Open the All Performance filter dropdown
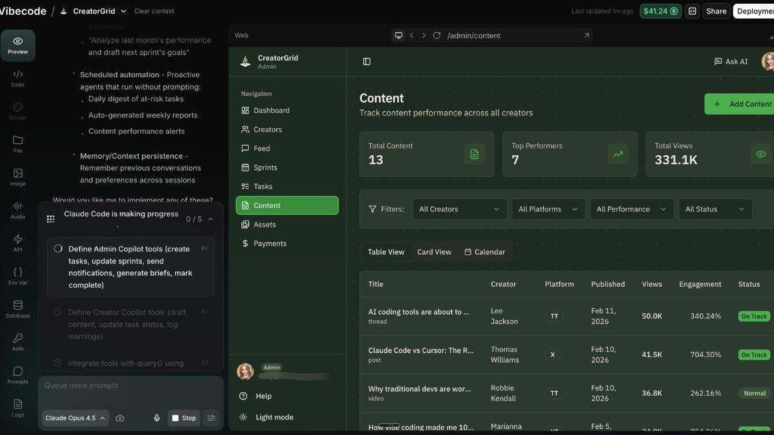Image resolution: width=774 pixels, height=435 pixels. [631, 209]
